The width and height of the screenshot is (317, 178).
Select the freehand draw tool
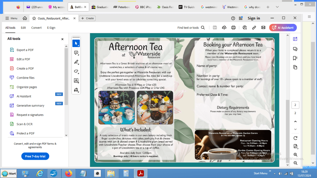point(76,72)
